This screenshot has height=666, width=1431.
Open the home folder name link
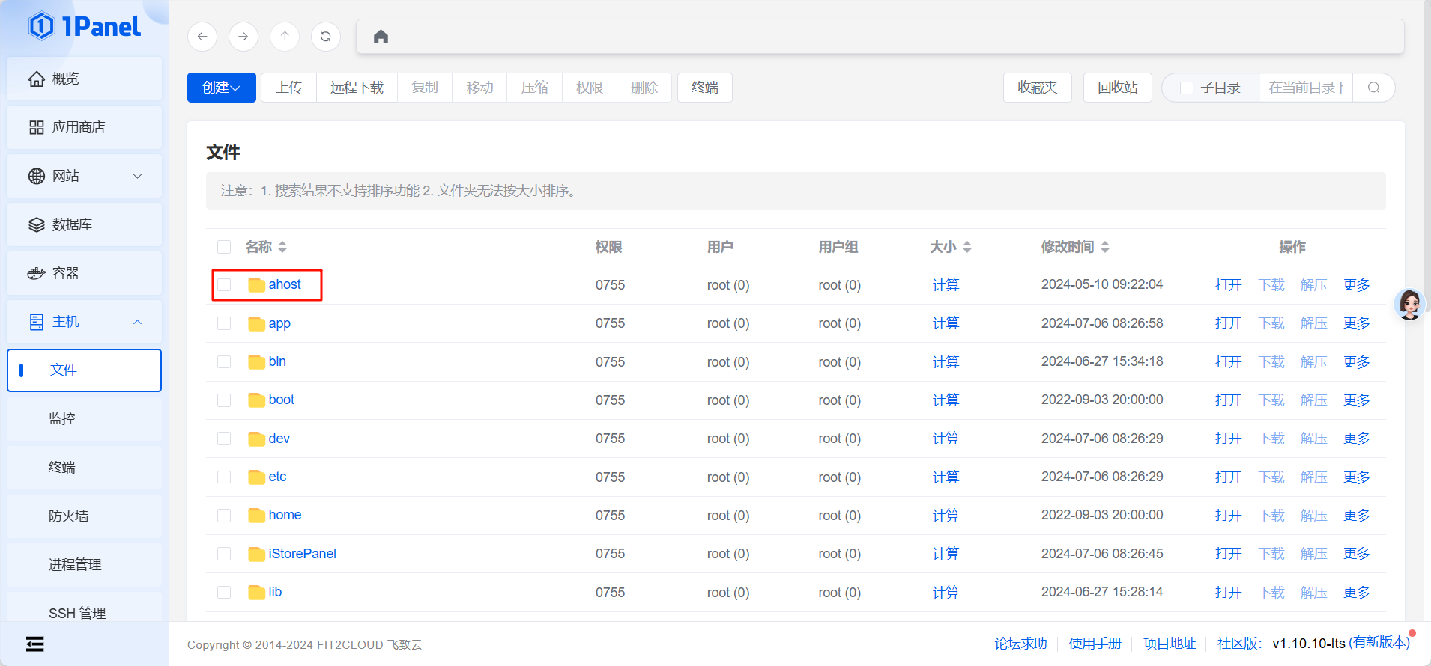[x=285, y=515]
